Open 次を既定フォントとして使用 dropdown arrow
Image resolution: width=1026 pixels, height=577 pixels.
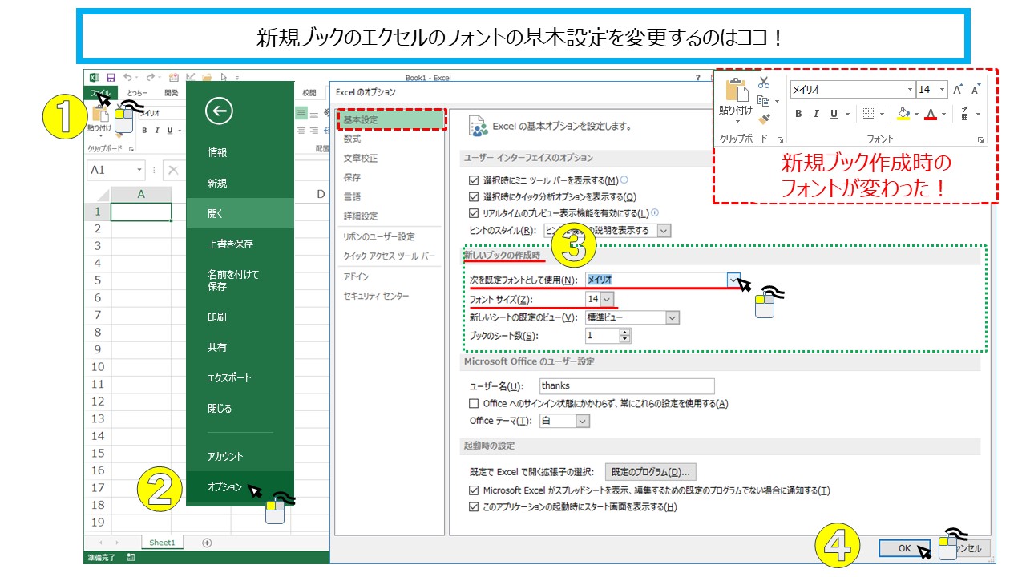click(x=734, y=280)
